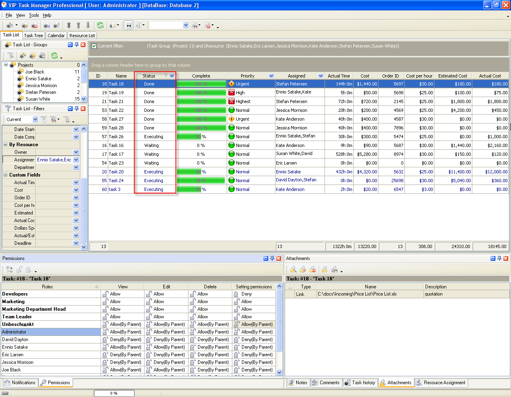Click the Move Task Down arrow icon

pyautogui.click(x=88, y=25)
